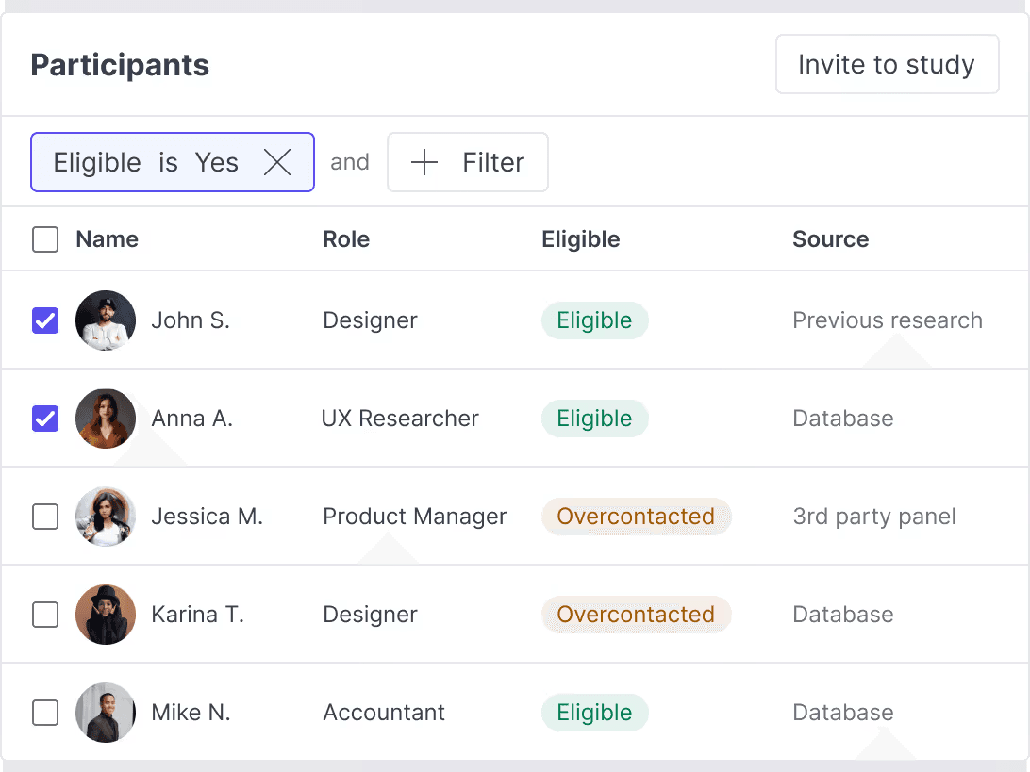Click the Eligible badge for John S.
Screen dimensions: 1030x772
pos(594,320)
